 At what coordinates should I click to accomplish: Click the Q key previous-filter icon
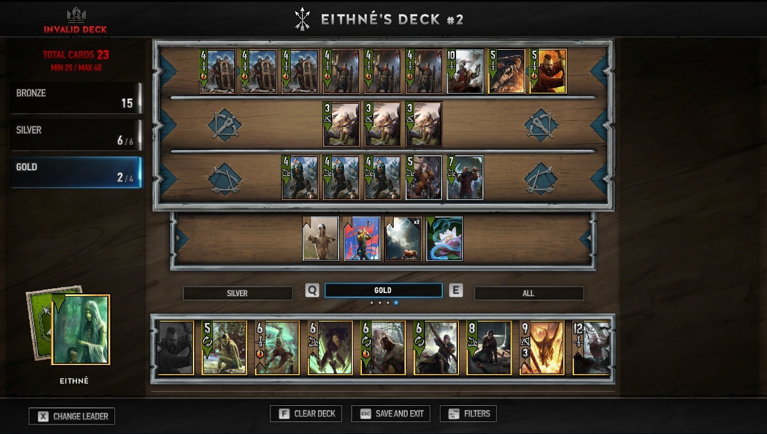coord(312,291)
